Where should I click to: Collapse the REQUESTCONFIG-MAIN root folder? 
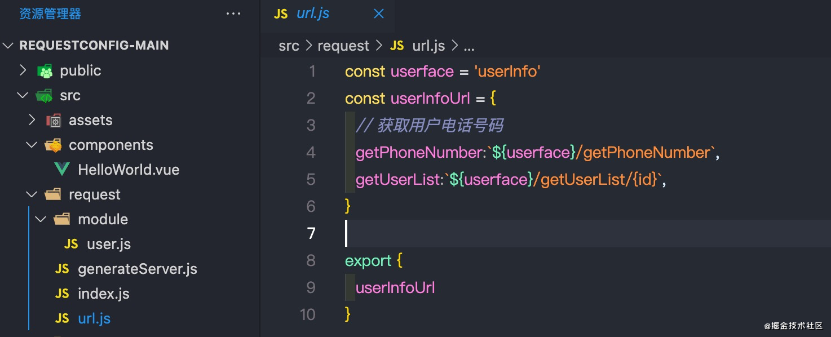[x=8, y=46]
